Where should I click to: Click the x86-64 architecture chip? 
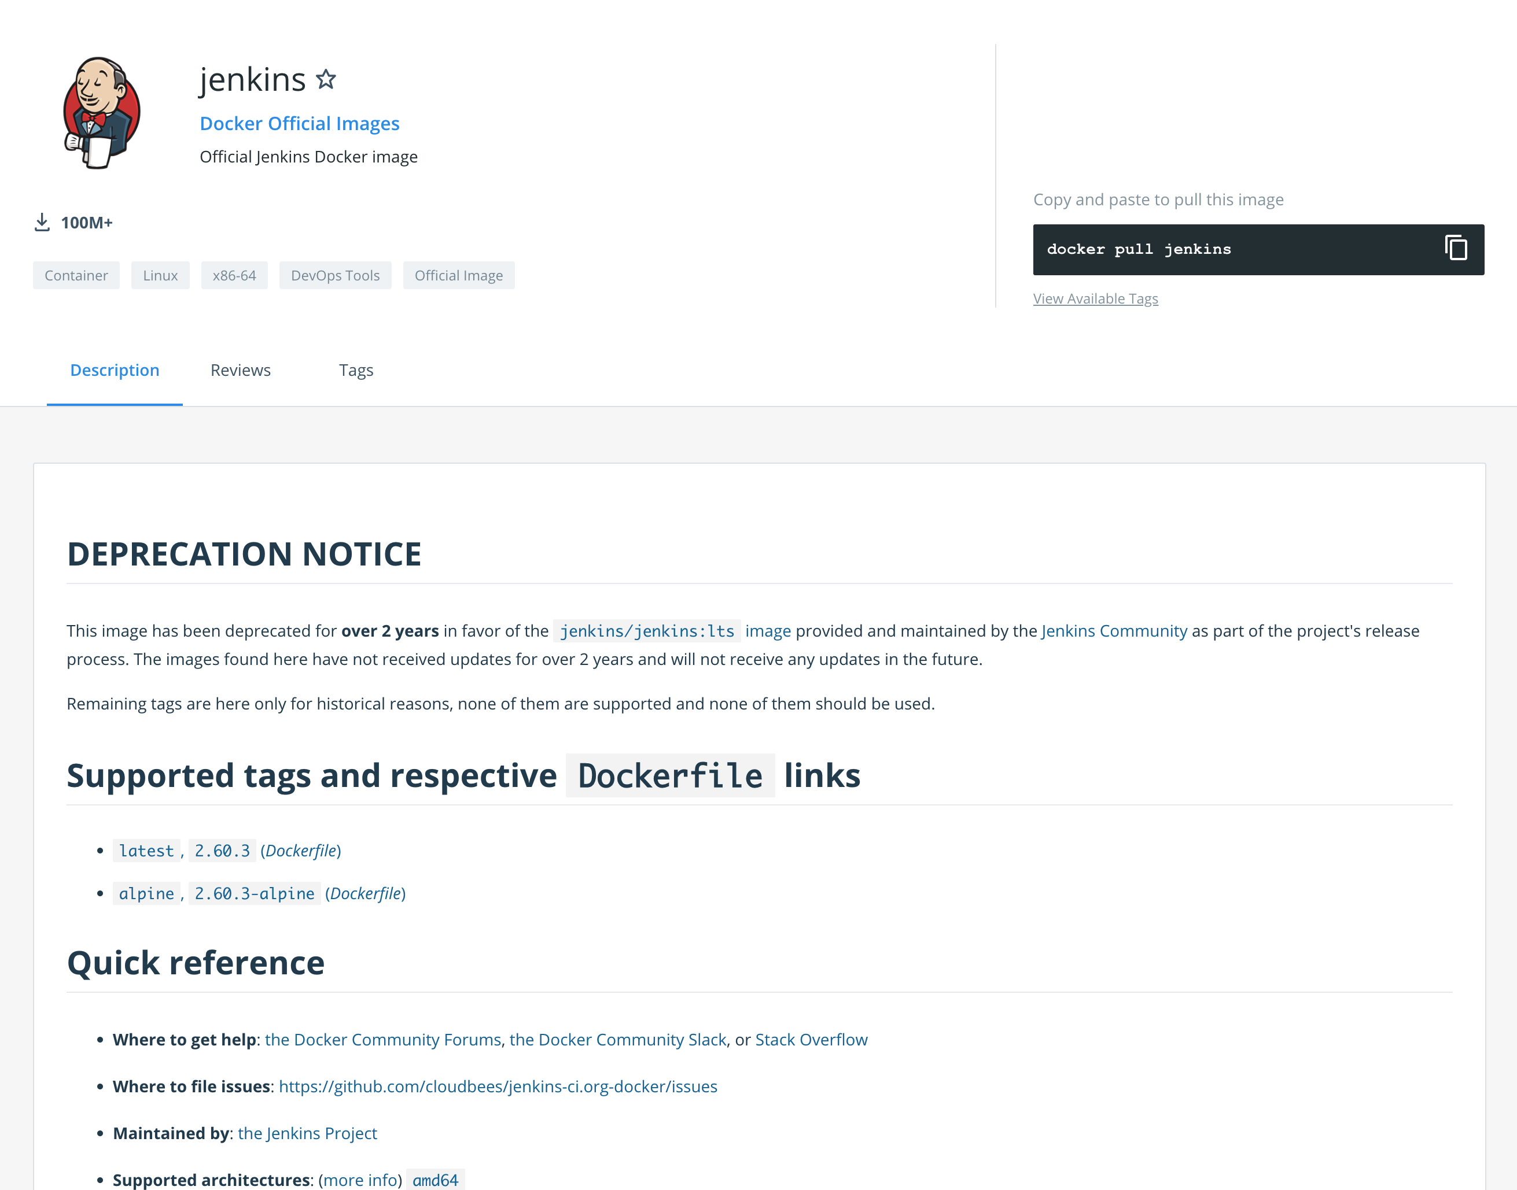coord(234,275)
